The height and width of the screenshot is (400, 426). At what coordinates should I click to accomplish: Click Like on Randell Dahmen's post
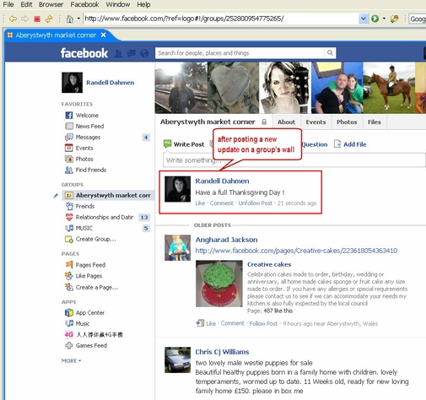[x=200, y=203]
